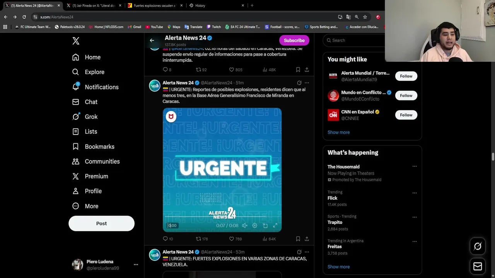
Task: Repost the post with 176 reposts
Action: click(x=201, y=239)
